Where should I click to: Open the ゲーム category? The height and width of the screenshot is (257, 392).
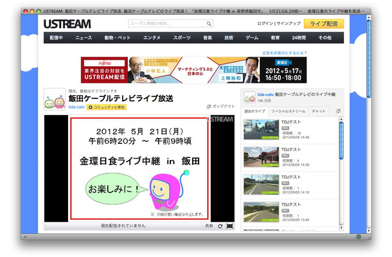tap(252, 38)
